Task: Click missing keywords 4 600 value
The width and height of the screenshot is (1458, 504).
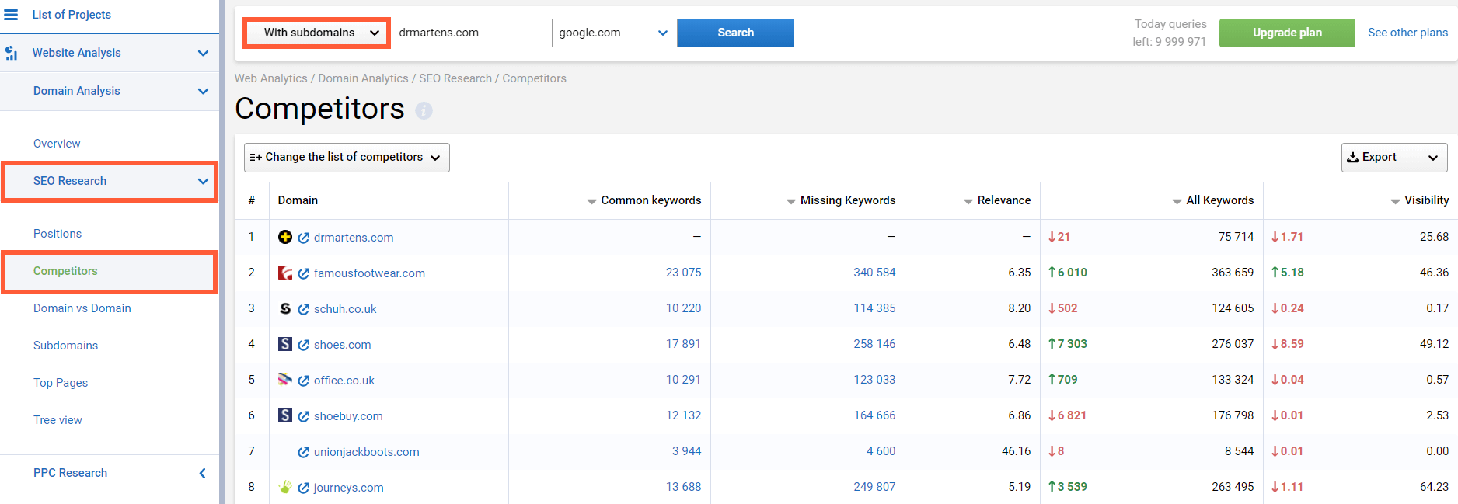Action: coord(881,451)
